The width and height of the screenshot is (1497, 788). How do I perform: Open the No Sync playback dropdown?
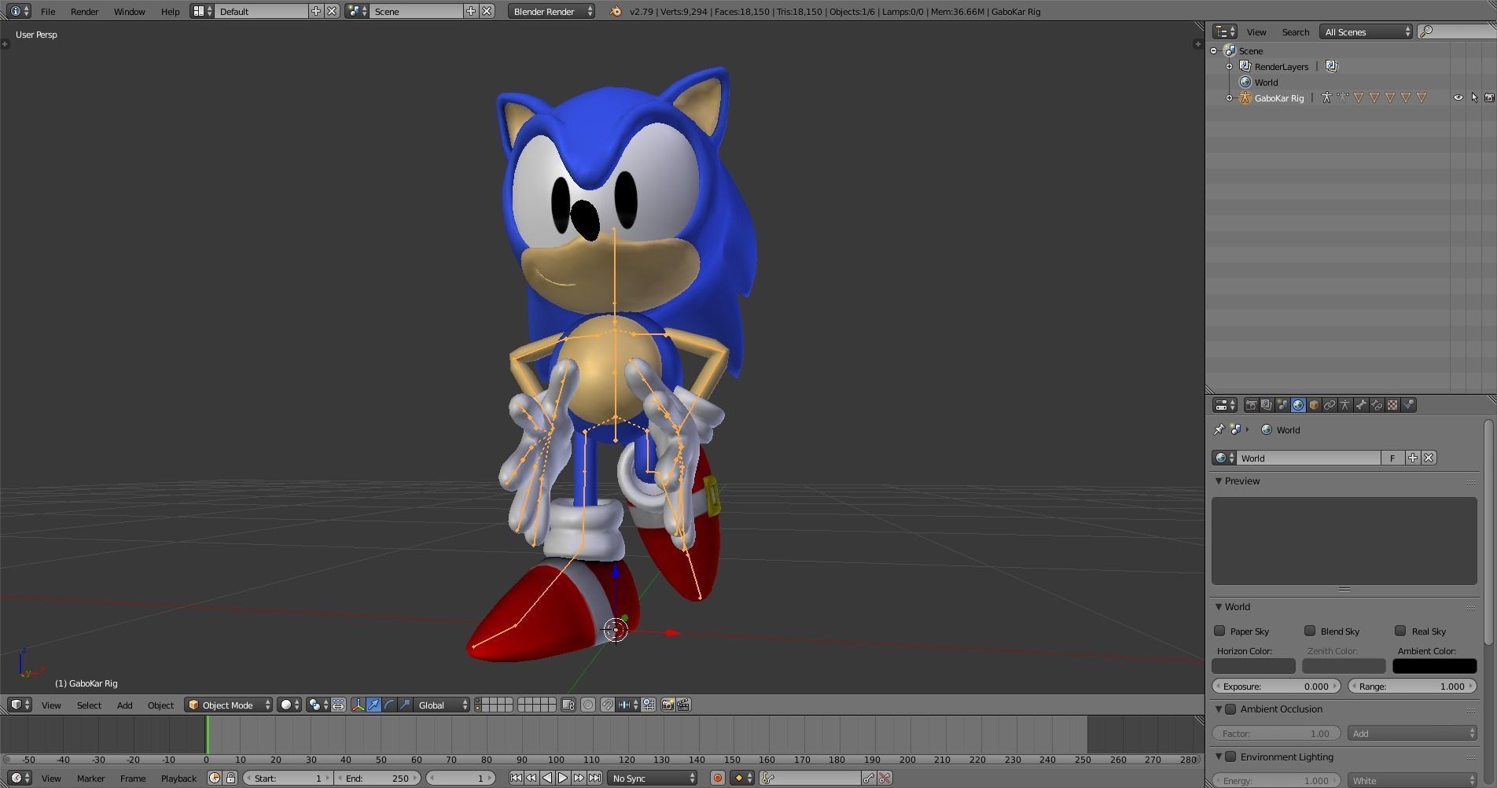[x=652, y=778]
